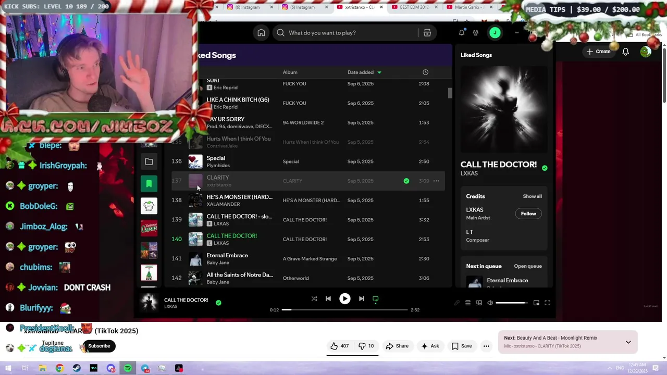Like the YouTube video with 407 likes

pyautogui.click(x=339, y=346)
